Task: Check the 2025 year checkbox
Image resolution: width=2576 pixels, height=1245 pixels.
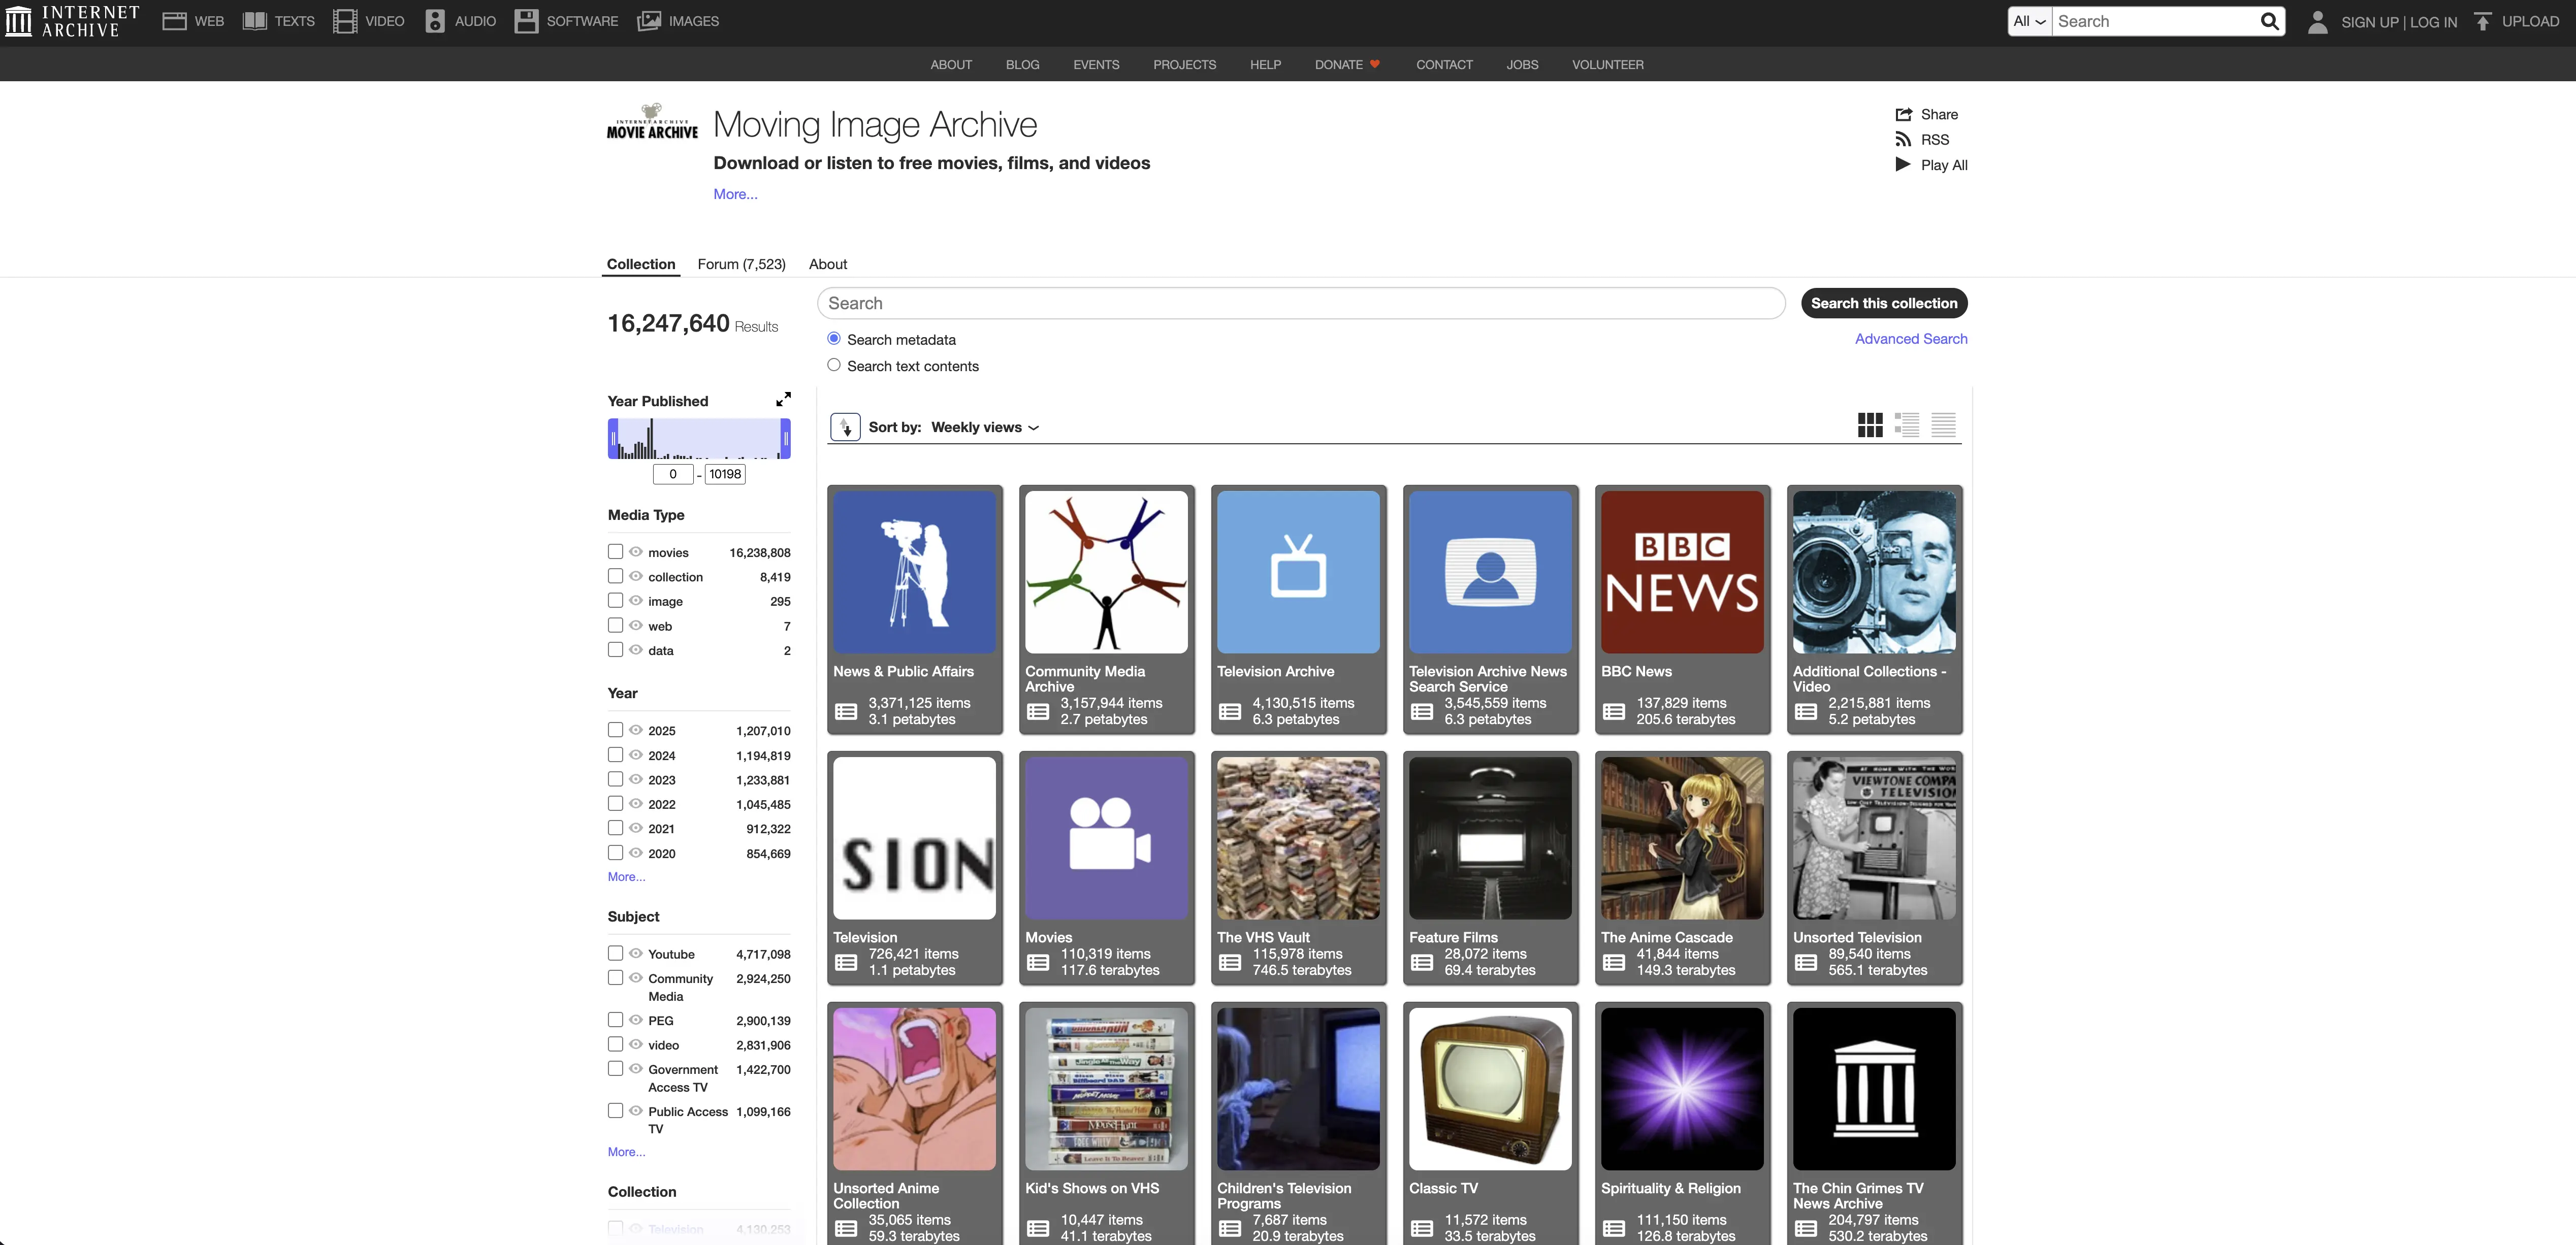Action: coord(616,730)
